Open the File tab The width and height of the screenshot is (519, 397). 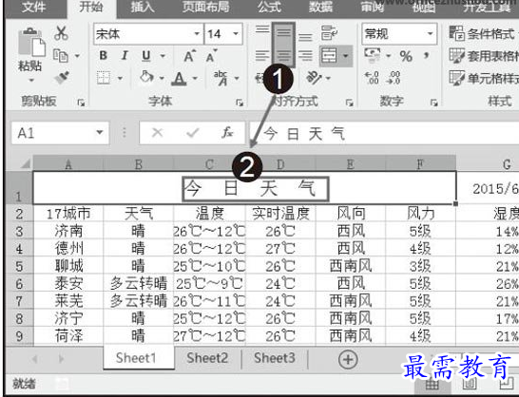pos(33,8)
